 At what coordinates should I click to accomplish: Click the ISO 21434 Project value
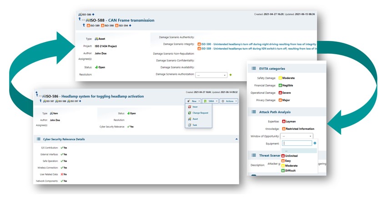point(106,46)
